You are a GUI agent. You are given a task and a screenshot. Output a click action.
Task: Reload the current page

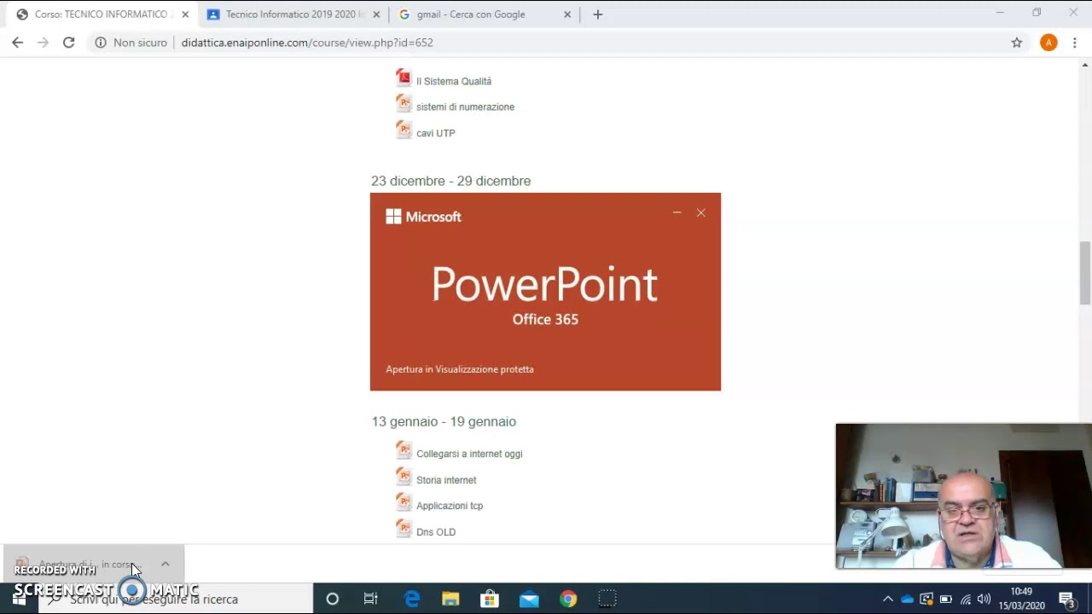pos(68,43)
